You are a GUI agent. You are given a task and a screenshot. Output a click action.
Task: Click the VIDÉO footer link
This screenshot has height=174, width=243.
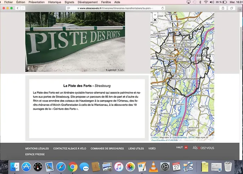pos(152,149)
